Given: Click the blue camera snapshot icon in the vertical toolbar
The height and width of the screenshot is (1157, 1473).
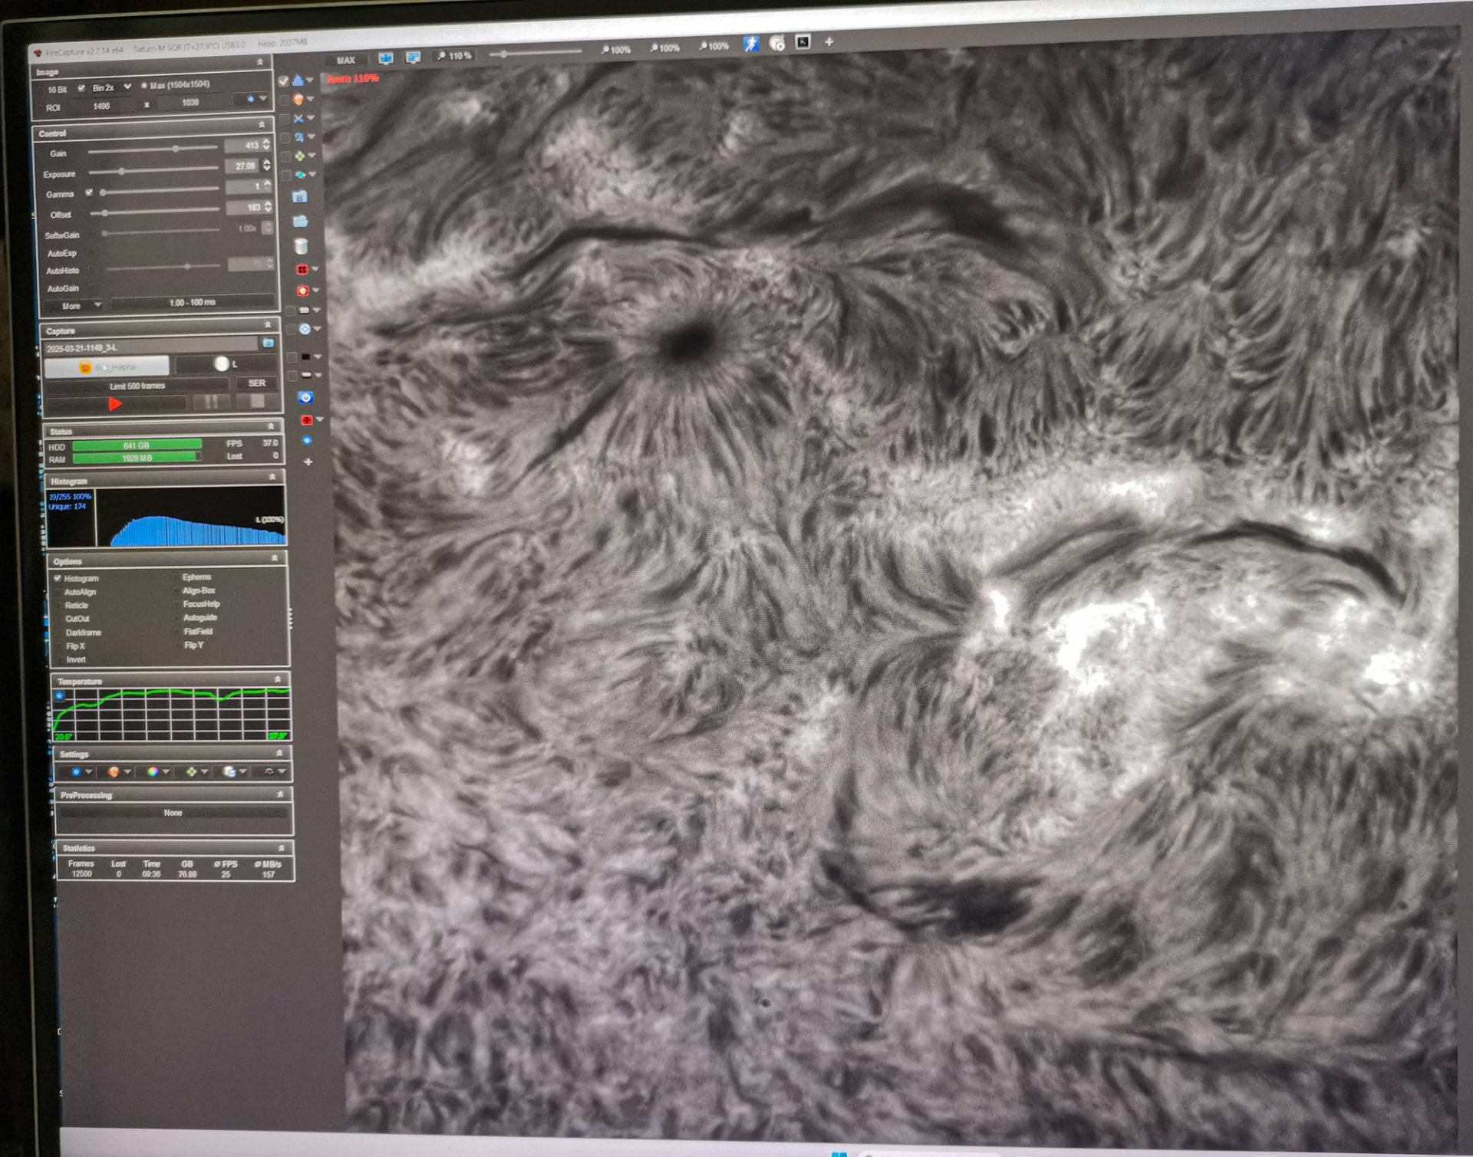Looking at the screenshot, I should (306, 397).
